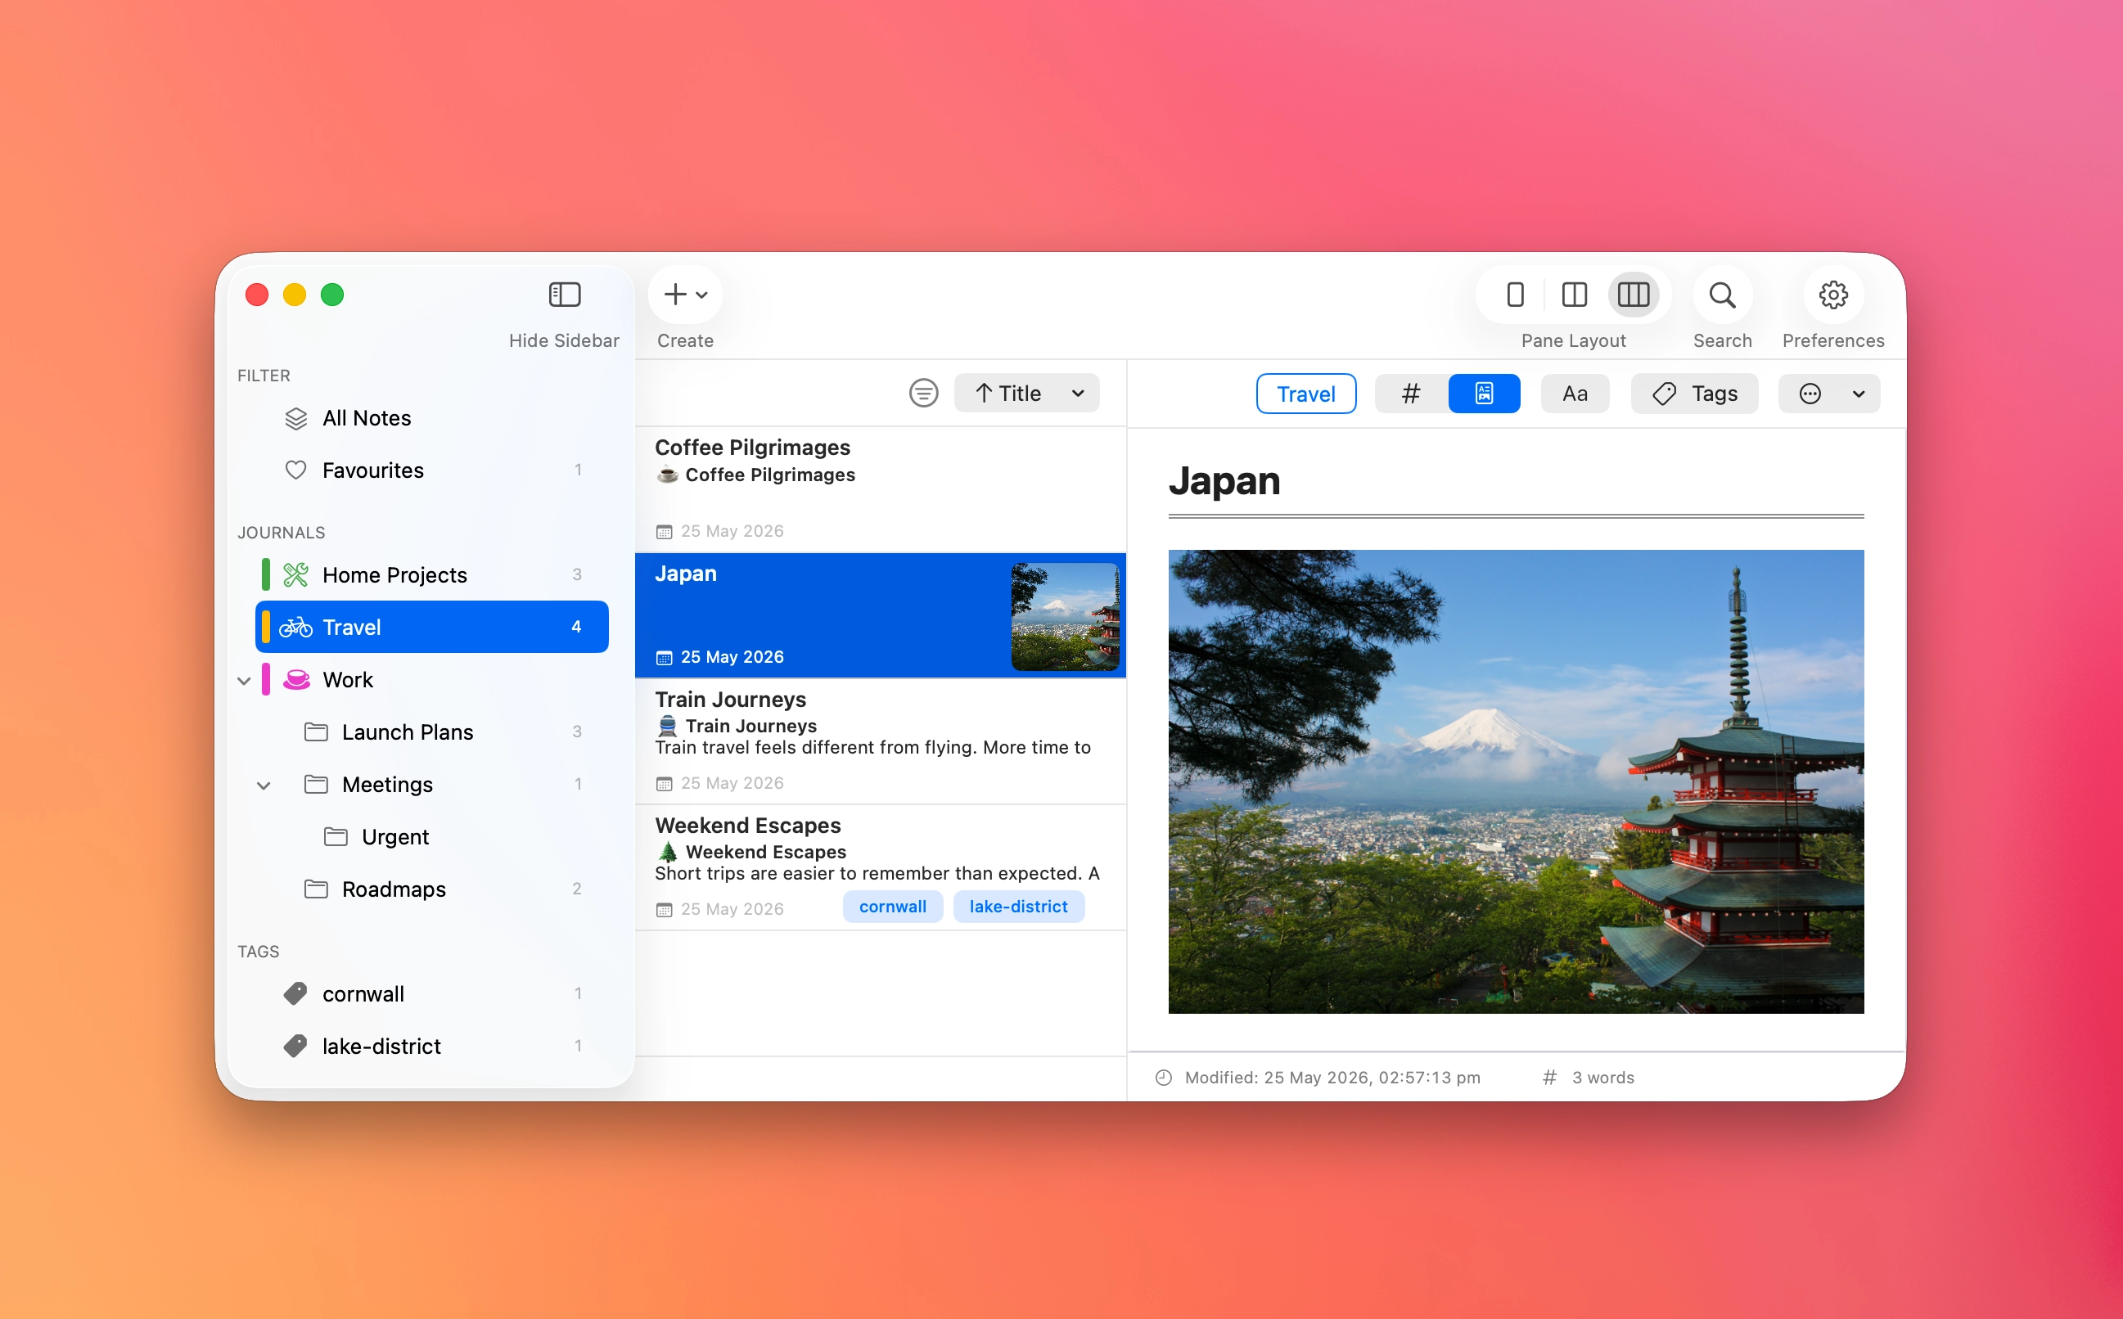Click the modified clock icon in status bar

click(x=1163, y=1078)
